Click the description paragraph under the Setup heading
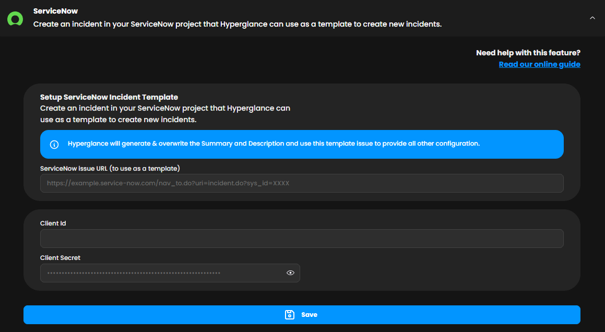The height and width of the screenshot is (332, 605). click(165, 114)
